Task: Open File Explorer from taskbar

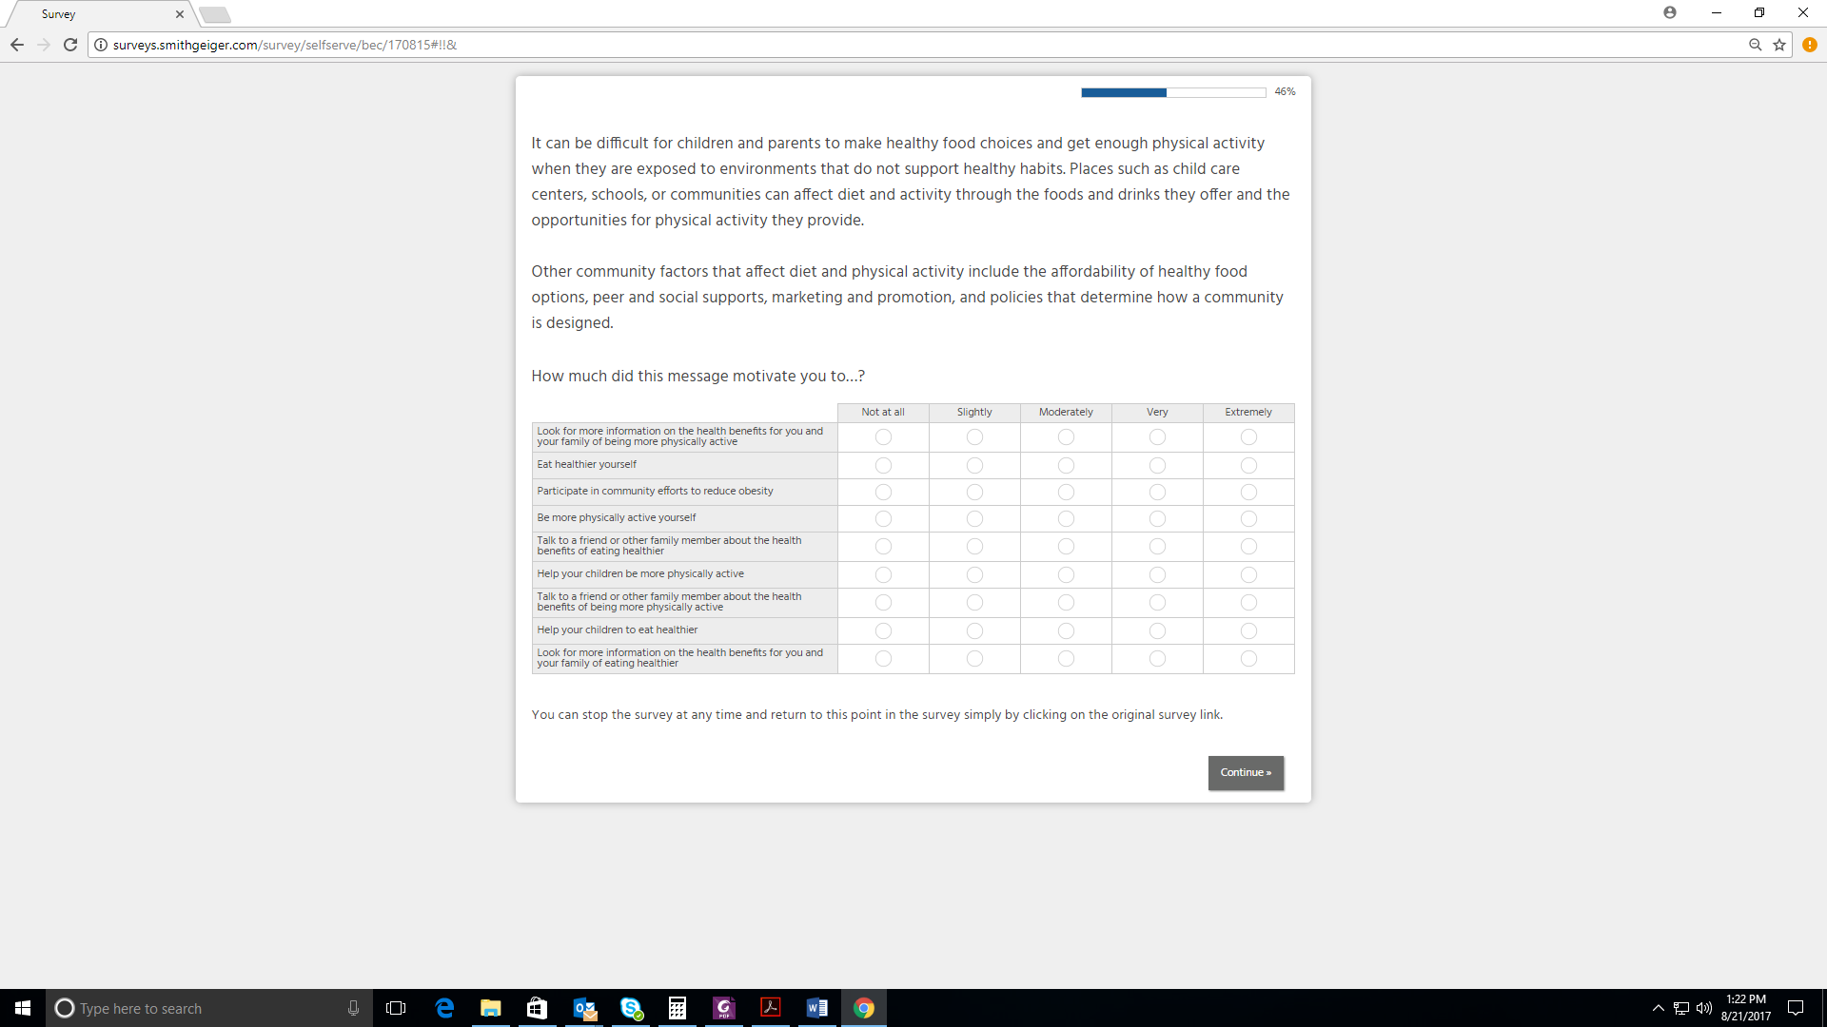Action: pyautogui.click(x=491, y=1008)
